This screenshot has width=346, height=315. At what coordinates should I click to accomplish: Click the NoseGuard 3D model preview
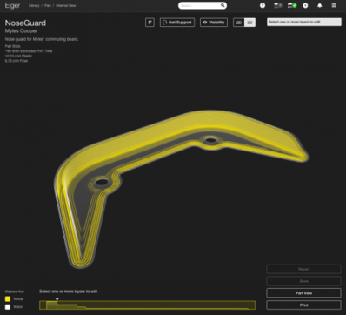click(181, 189)
